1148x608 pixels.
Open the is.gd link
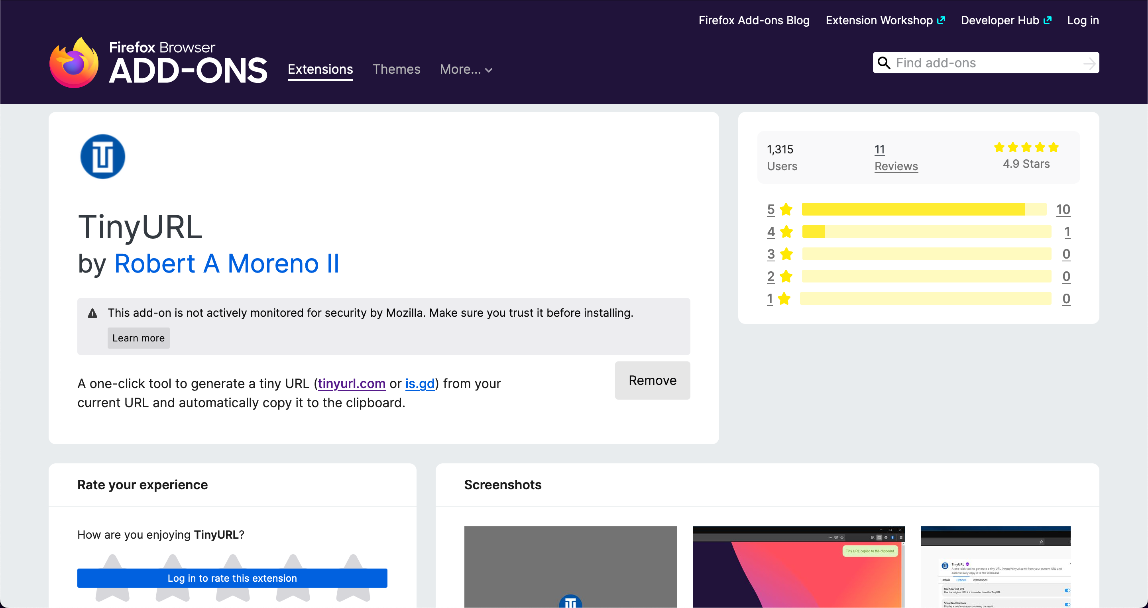coord(420,384)
